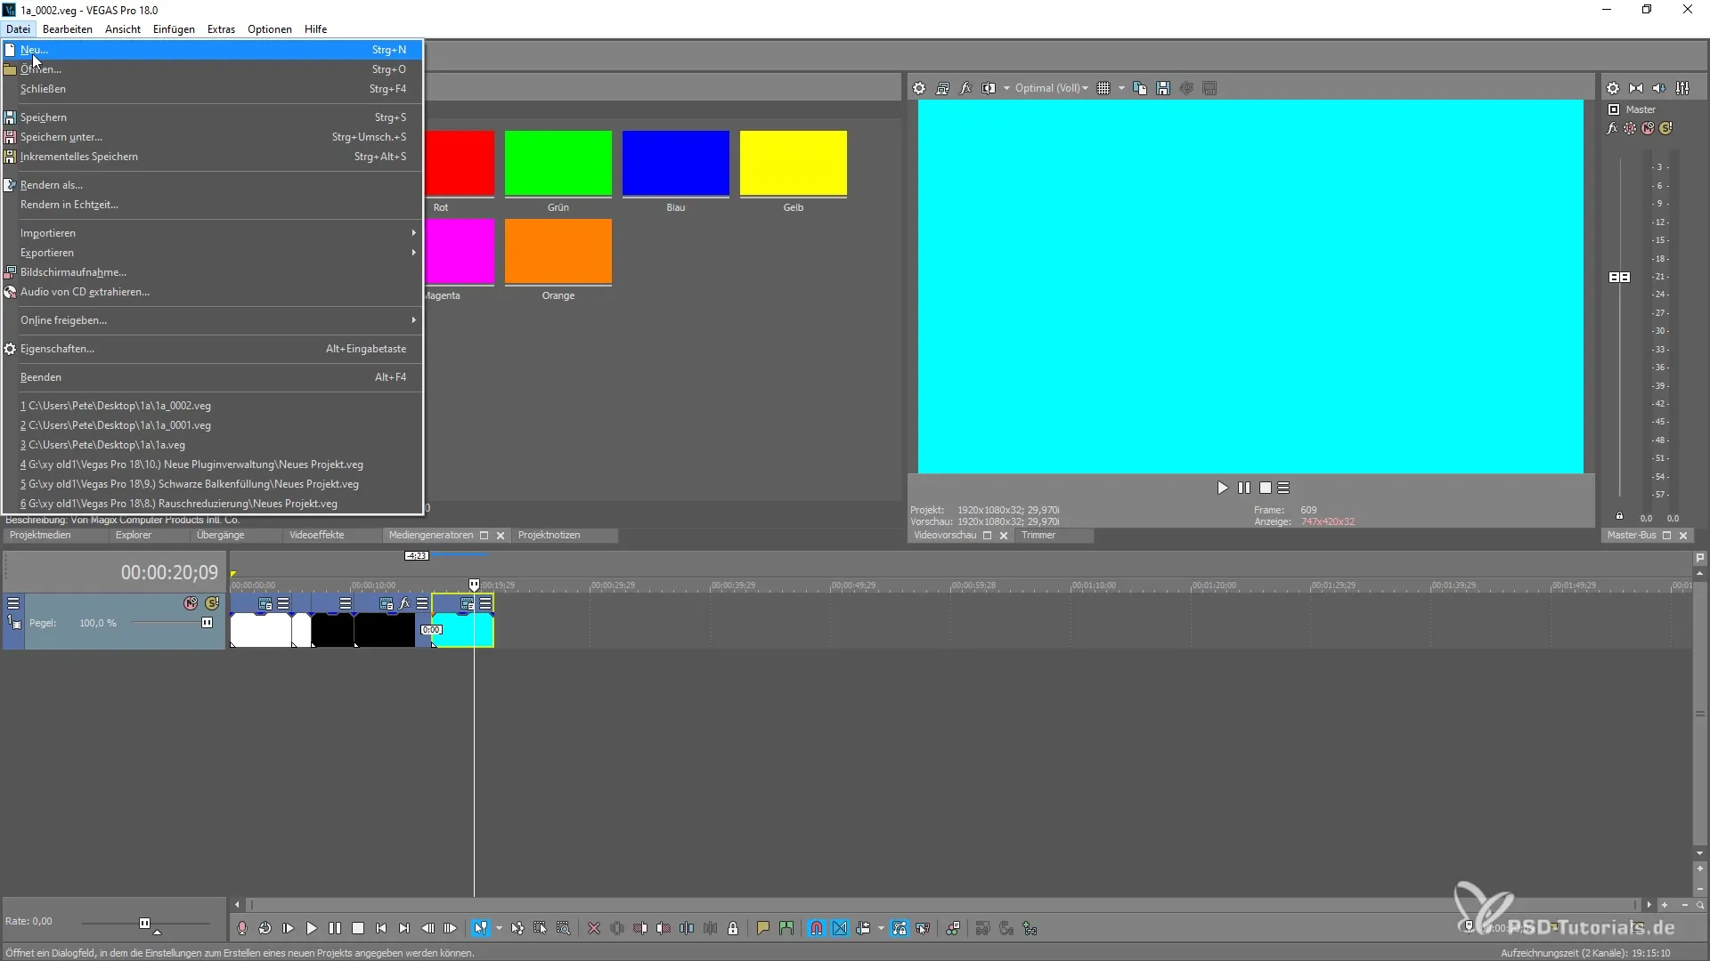Viewport: 1710px width, 961px height.
Task: Open Event FX on black clip
Action: (404, 603)
